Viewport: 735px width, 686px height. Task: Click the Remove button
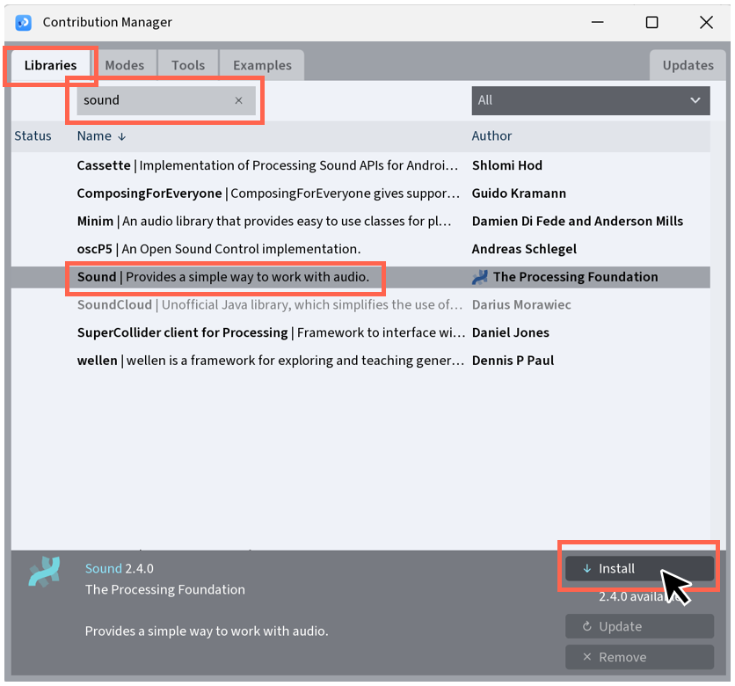pyautogui.click(x=639, y=657)
